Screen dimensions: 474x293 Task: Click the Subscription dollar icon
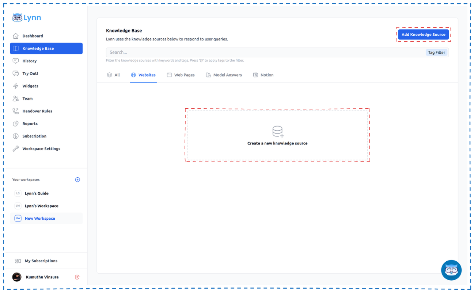click(x=16, y=136)
